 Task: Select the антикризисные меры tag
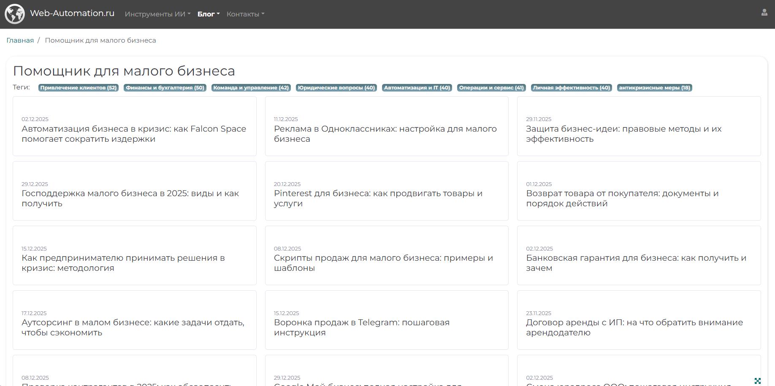tap(654, 88)
